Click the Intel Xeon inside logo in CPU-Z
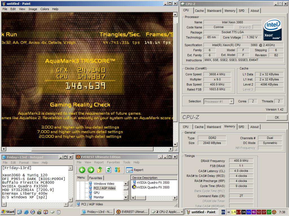The width and height of the screenshot is (289, 216). point(272,30)
